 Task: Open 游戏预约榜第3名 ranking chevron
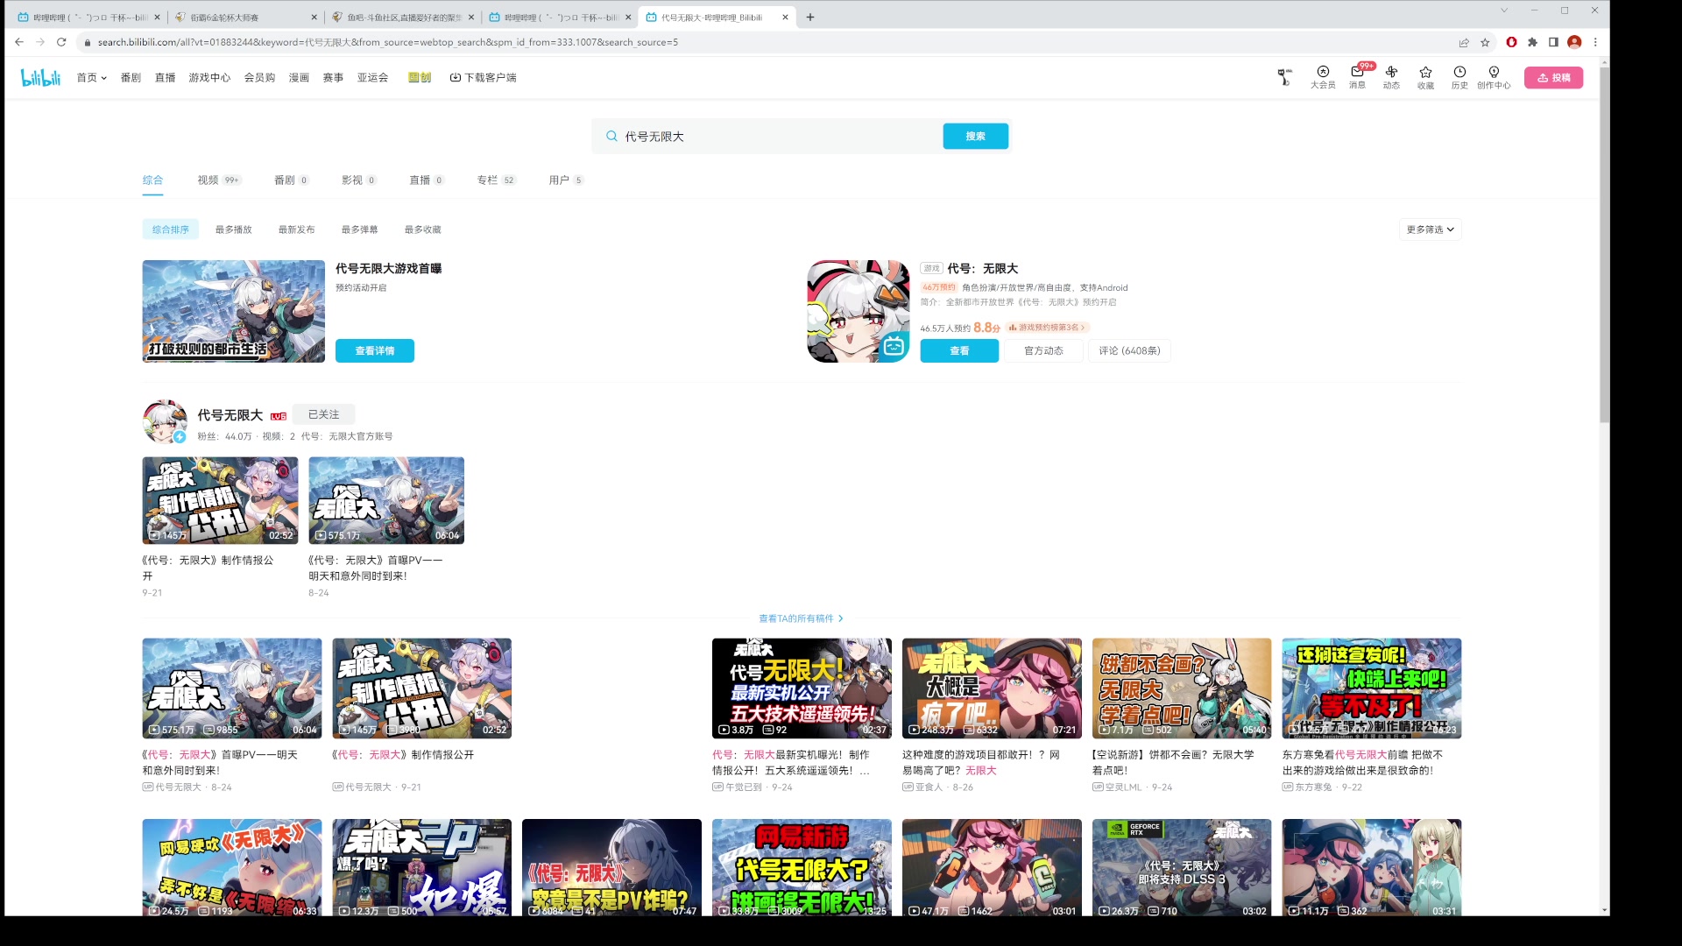coord(1048,328)
